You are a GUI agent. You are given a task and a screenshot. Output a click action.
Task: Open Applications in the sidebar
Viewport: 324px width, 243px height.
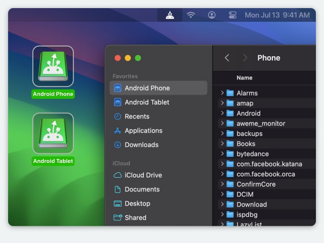tap(158, 131)
